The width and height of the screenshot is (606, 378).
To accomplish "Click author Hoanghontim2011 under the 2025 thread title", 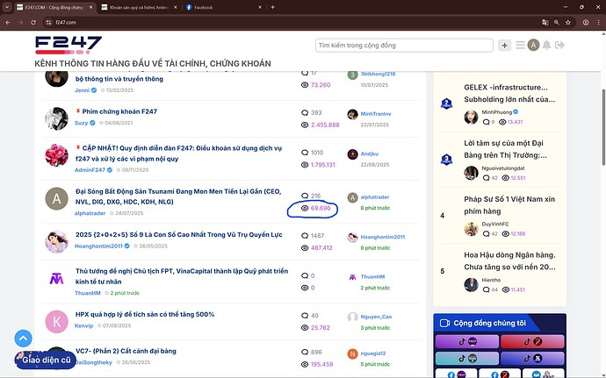I will pyautogui.click(x=98, y=246).
